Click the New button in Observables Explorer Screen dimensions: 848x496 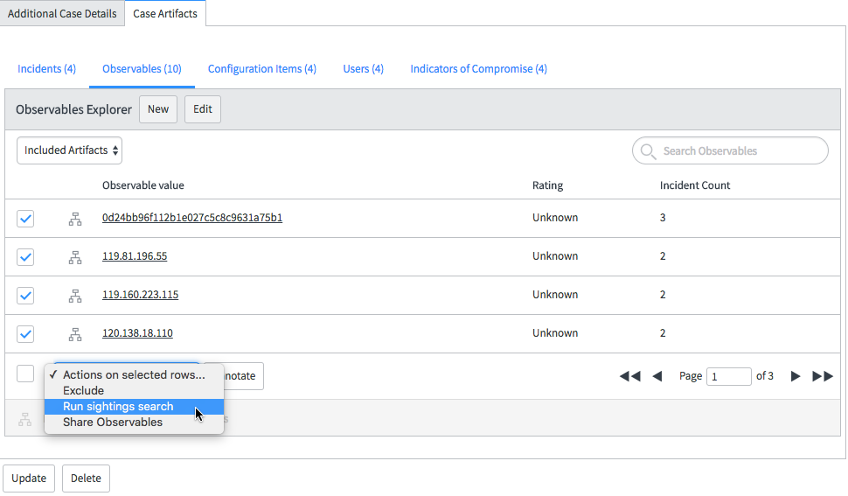[158, 109]
